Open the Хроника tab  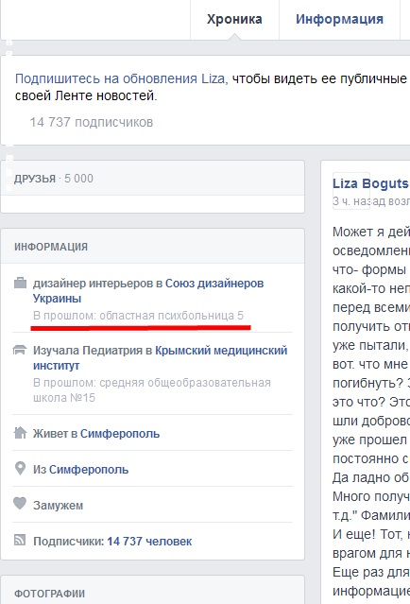coord(234,19)
